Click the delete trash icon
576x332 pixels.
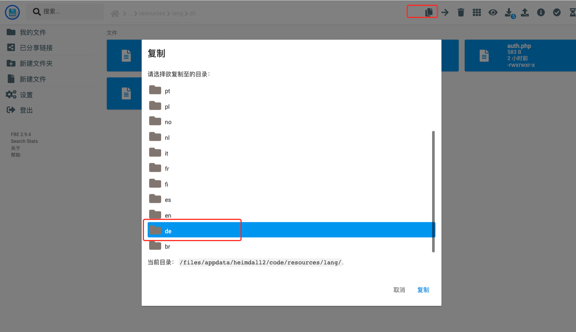point(461,12)
